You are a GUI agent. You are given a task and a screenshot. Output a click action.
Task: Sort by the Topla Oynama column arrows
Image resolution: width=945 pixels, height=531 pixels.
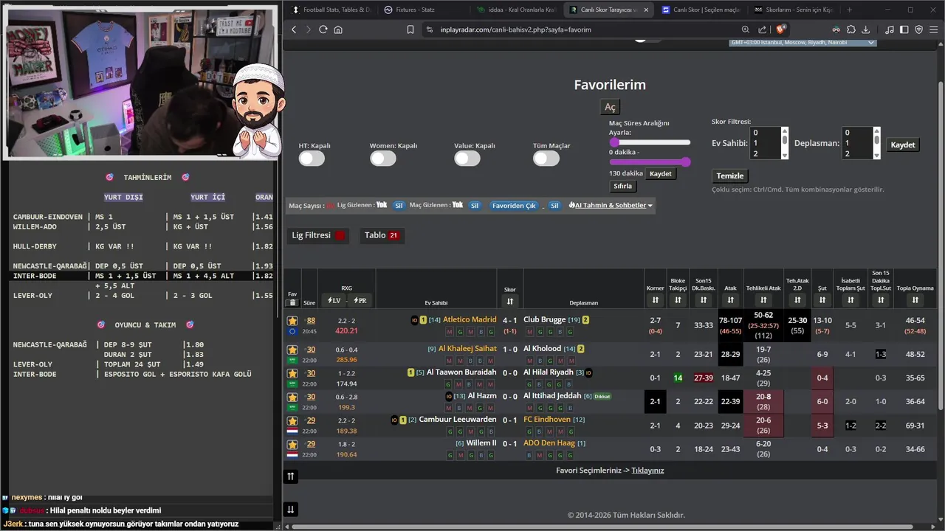(x=915, y=300)
